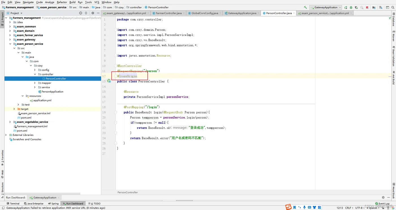Open the Maven tool window

pyautogui.click(x=393, y=35)
